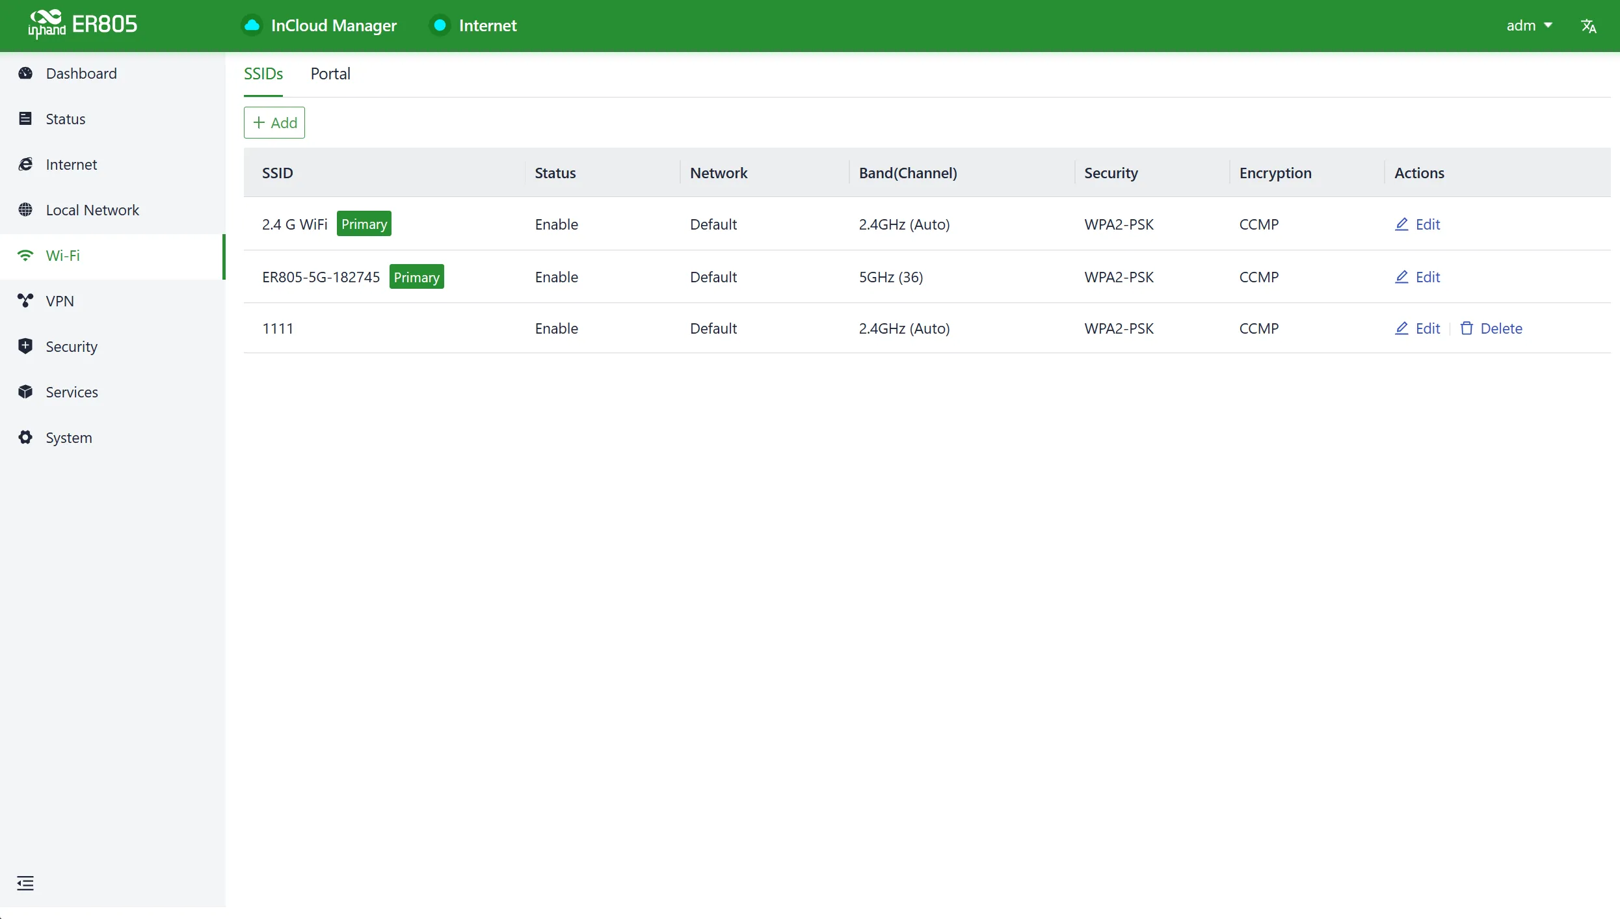The image size is (1620, 919).
Task: Open the VPN menu item
Action: click(112, 300)
